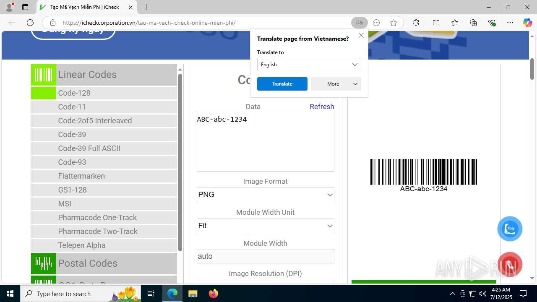
Task: Open the tab actions menu icon
Action: pos(25,7)
